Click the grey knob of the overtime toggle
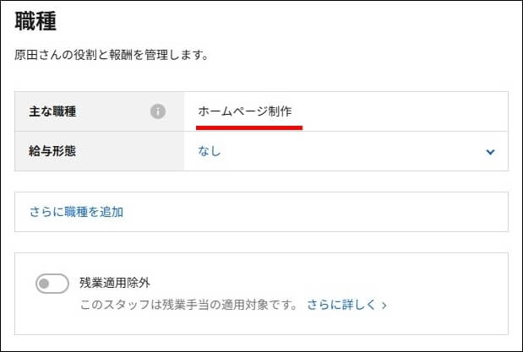This screenshot has height=352, width=523. (x=44, y=284)
